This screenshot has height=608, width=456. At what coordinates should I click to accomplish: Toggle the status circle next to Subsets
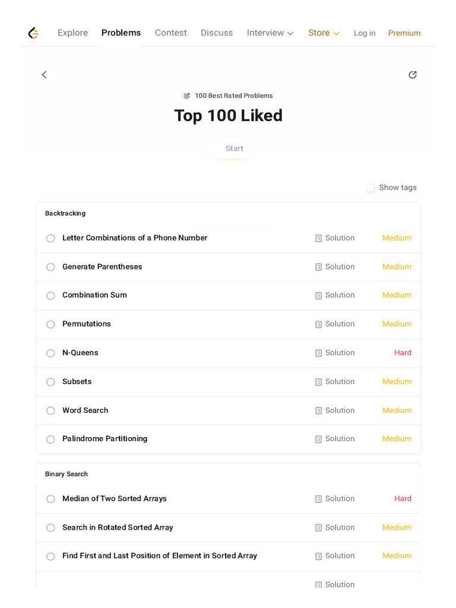tap(50, 382)
